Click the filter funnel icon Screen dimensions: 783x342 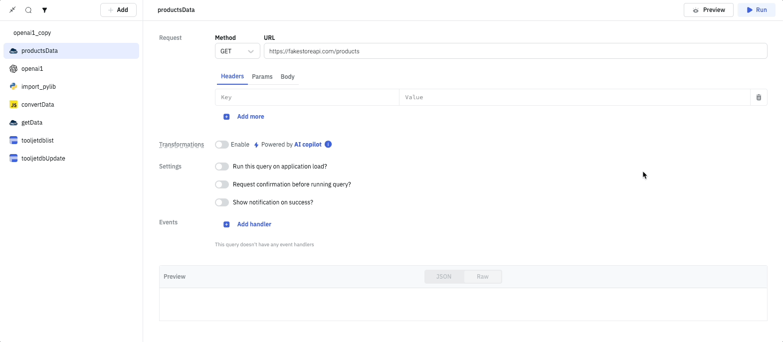coord(44,10)
